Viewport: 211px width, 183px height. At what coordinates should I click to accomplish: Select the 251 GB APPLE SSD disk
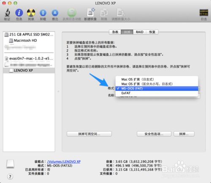(x=29, y=35)
